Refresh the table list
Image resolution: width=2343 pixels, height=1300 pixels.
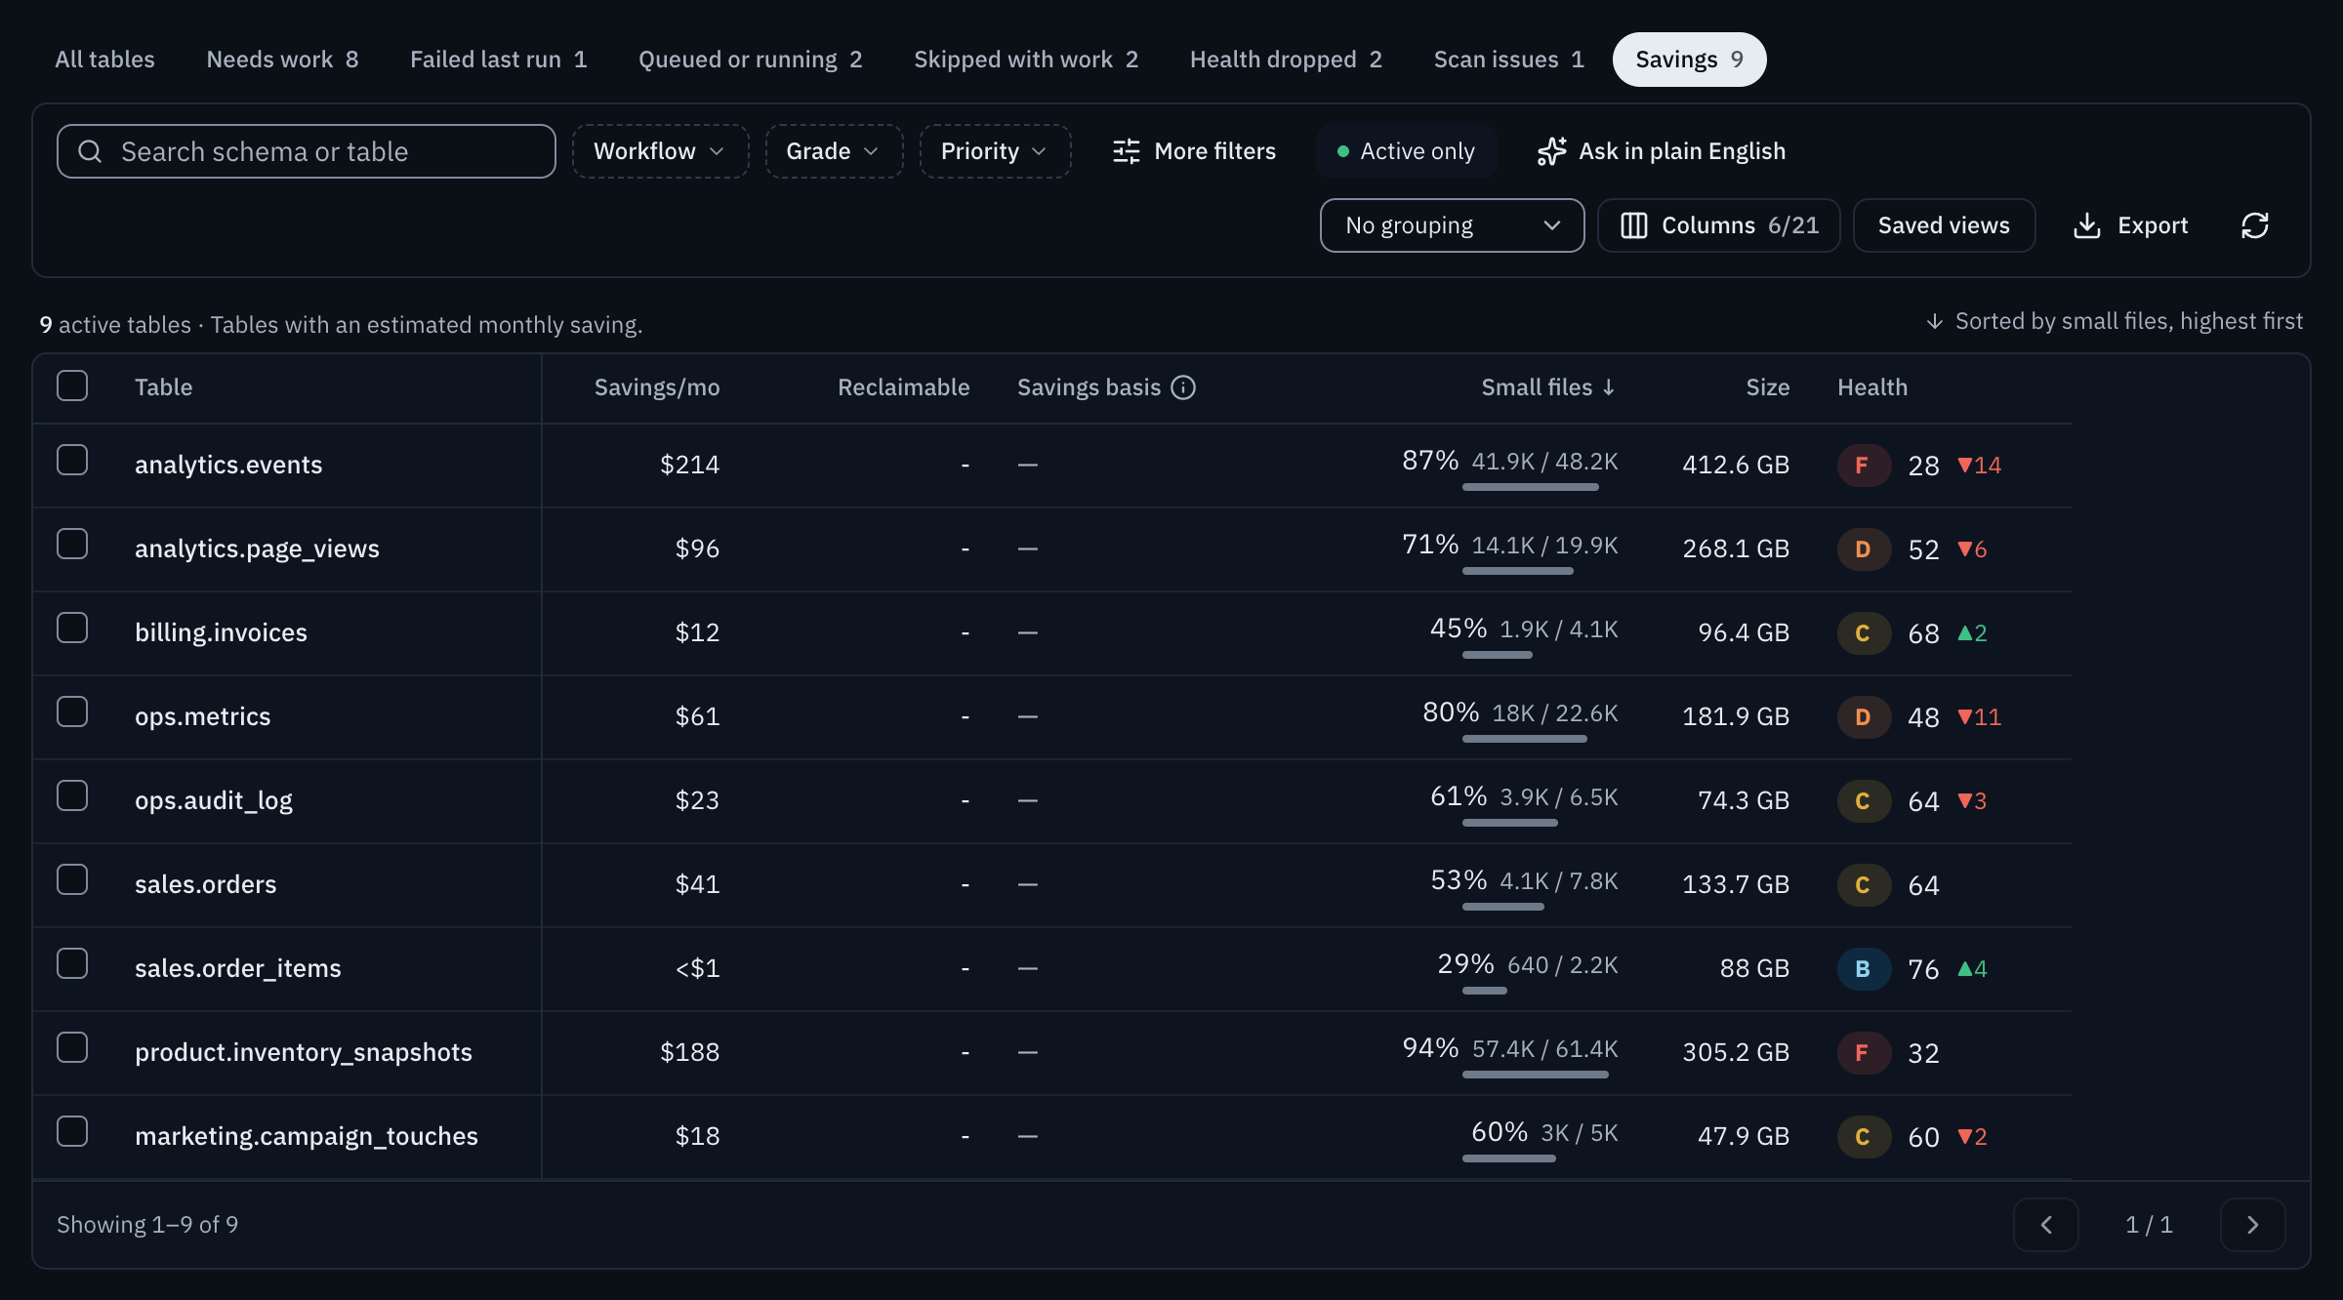tap(2255, 225)
